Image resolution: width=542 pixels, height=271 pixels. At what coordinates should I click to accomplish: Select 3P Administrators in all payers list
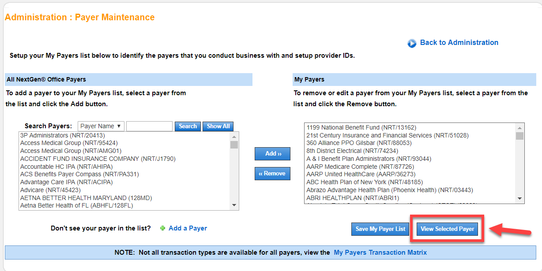coord(63,135)
